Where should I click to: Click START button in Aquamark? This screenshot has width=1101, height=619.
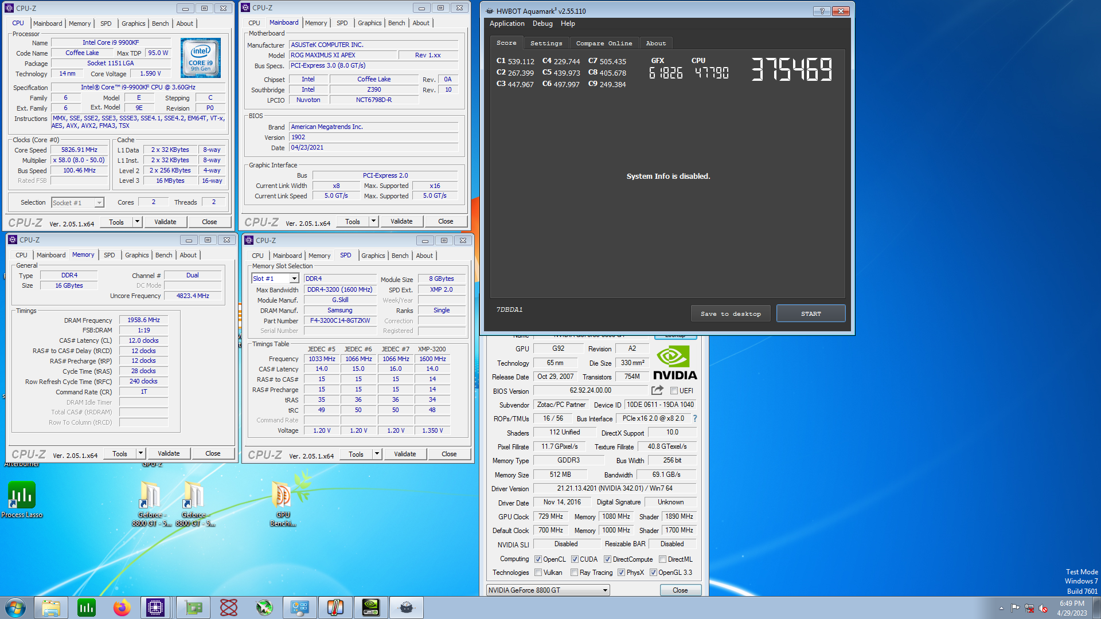point(811,314)
